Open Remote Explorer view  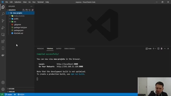pos(3,34)
